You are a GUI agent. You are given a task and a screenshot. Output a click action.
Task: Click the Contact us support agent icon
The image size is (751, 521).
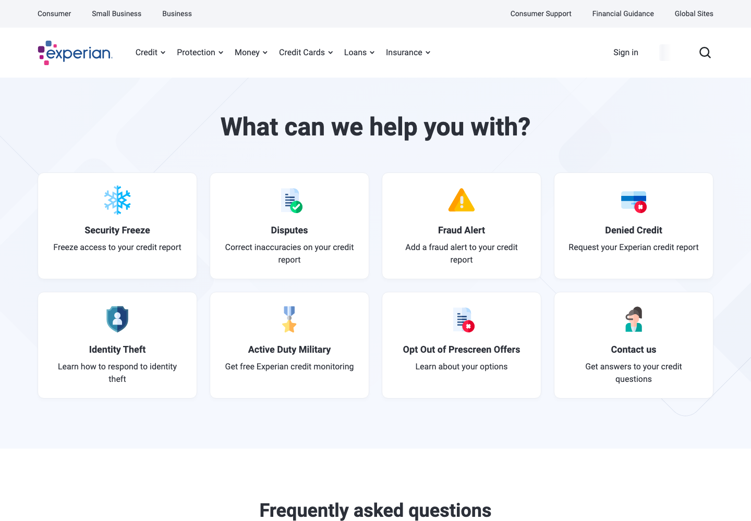point(634,319)
